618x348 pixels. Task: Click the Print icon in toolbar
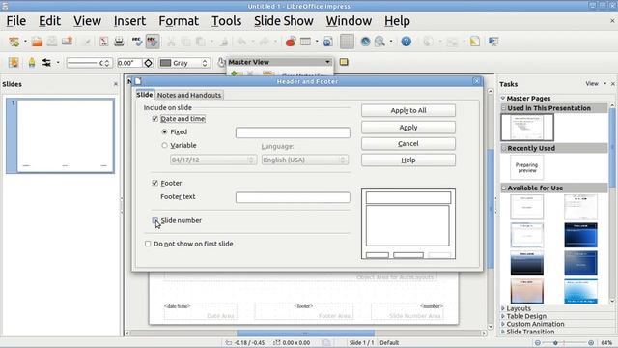[x=119, y=41]
